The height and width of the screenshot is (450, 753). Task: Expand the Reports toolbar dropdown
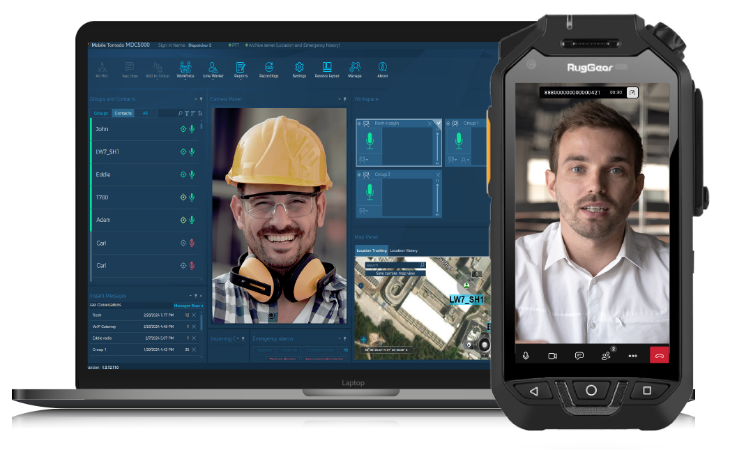[x=241, y=80]
